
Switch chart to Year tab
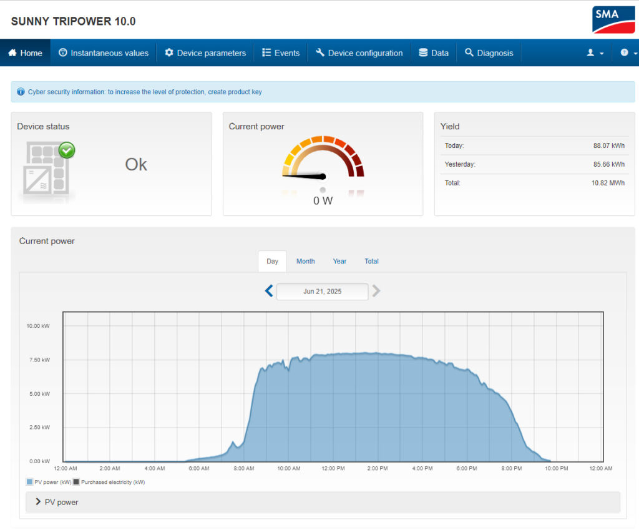click(x=339, y=262)
